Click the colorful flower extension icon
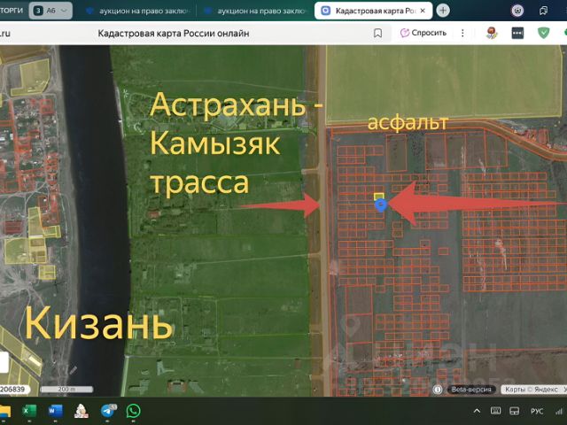567x425 pixels. tap(492, 33)
